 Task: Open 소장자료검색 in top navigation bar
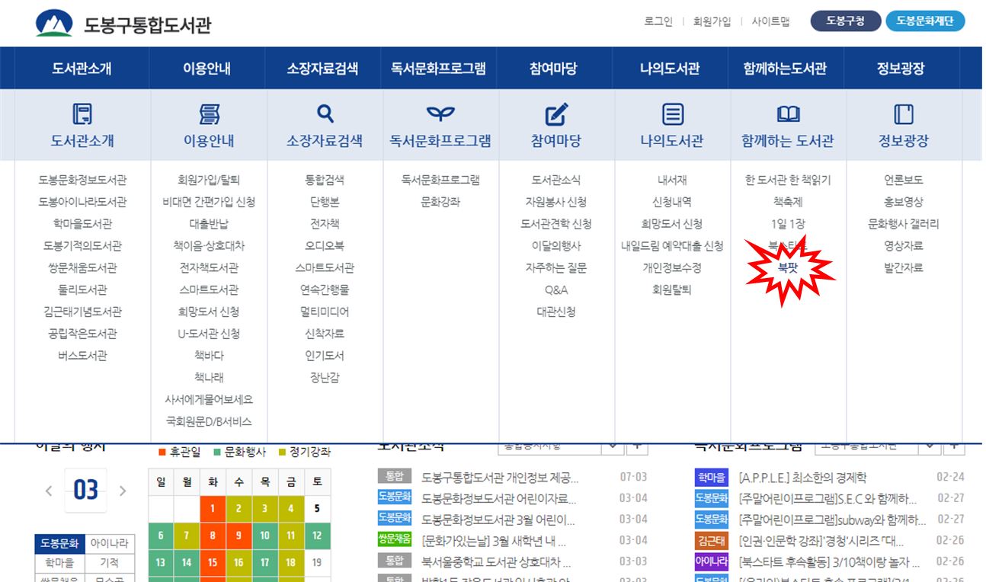click(x=323, y=69)
